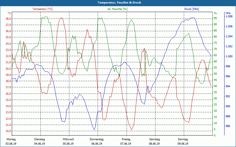Click the "988" pressure axis value
Image resolution: width=236 pixels, height=147 pixels.
(228, 116)
